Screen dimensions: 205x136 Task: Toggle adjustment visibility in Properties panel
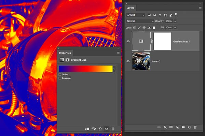point(107,129)
